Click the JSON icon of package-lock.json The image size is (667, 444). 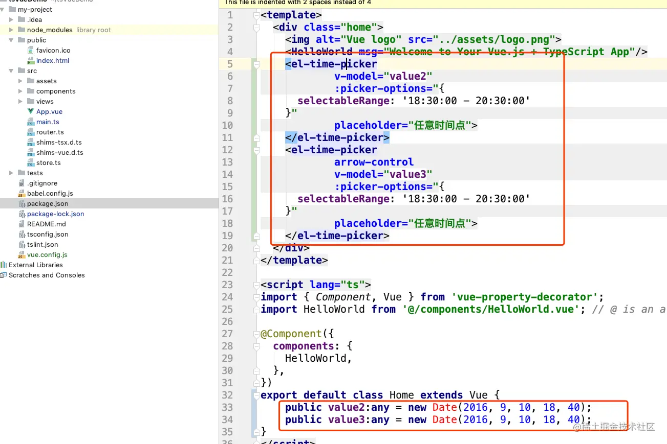point(21,214)
